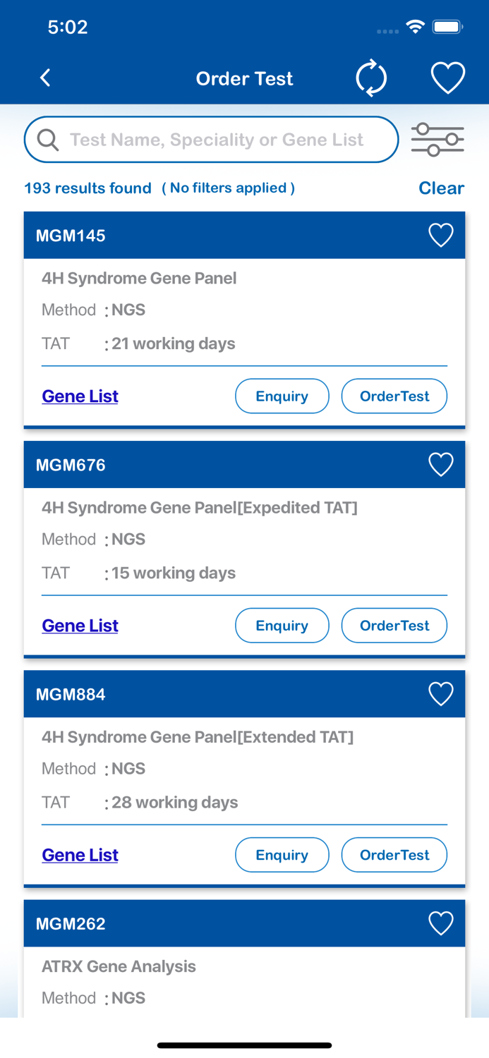Go back using the back arrow
Screen dimensions: 489x1058
pyautogui.click(x=44, y=78)
